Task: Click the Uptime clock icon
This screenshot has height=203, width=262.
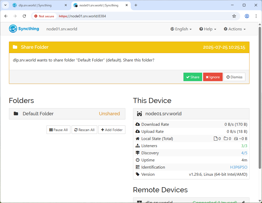Action: tap(137, 160)
